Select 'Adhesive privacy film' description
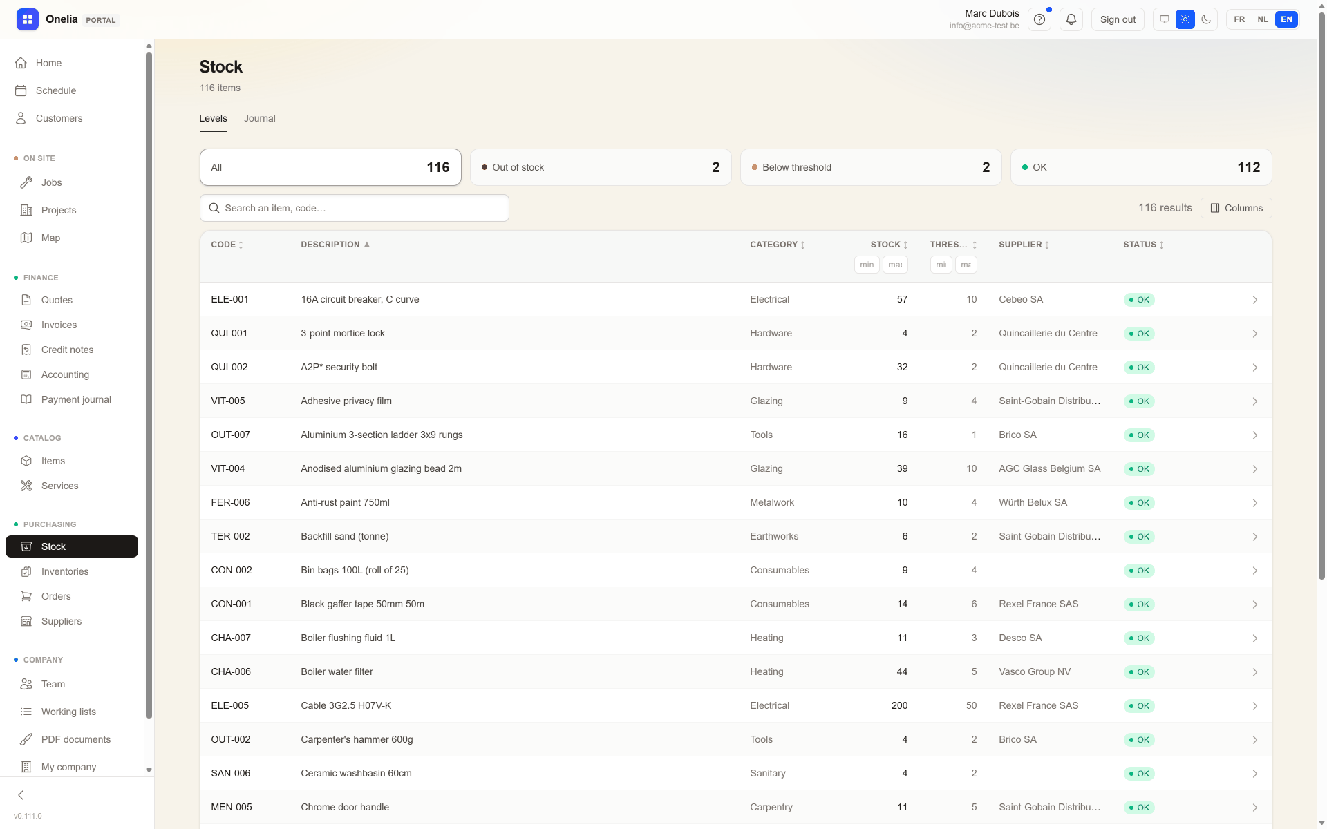1327x829 pixels. [x=346, y=401]
